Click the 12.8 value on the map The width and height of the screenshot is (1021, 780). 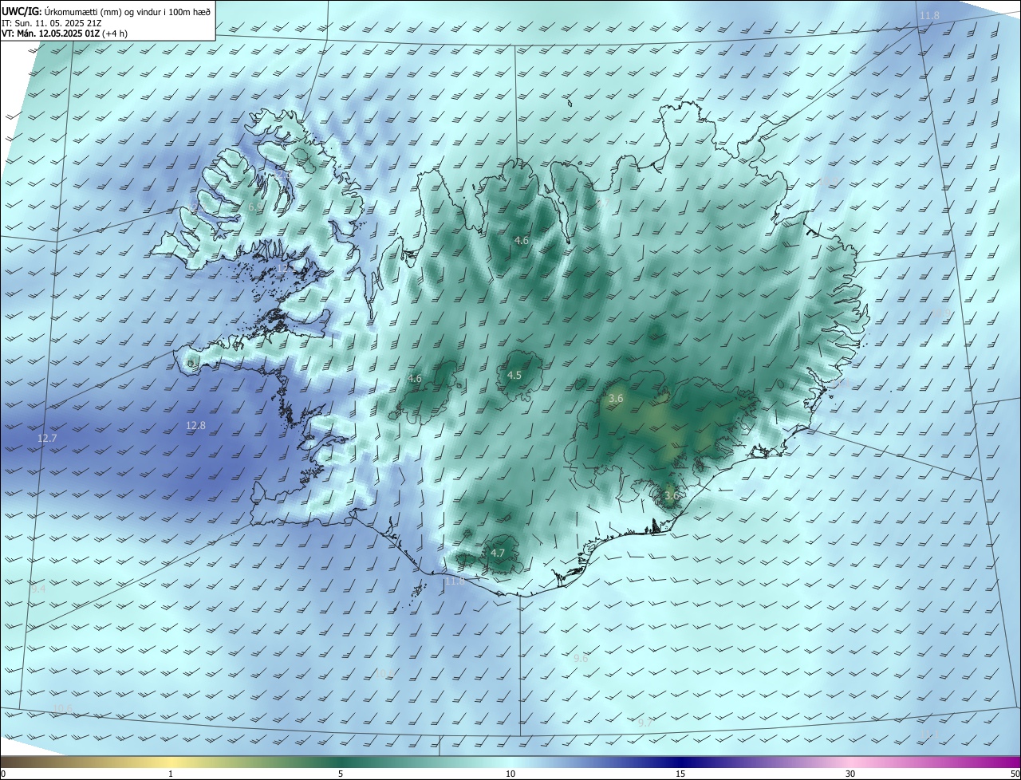[195, 426]
